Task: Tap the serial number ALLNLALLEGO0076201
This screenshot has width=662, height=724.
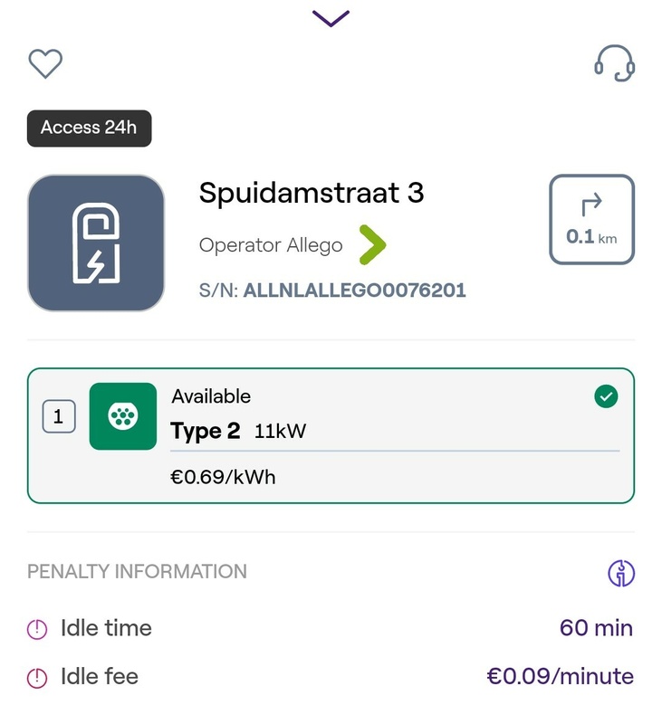Action: click(354, 291)
